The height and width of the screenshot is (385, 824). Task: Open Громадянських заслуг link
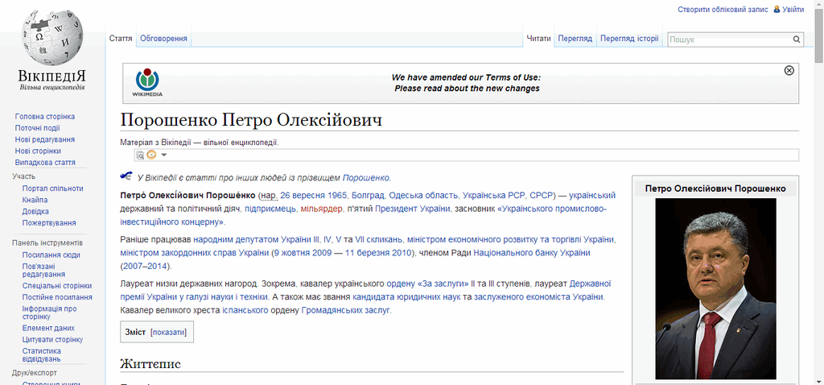(345, 310)
